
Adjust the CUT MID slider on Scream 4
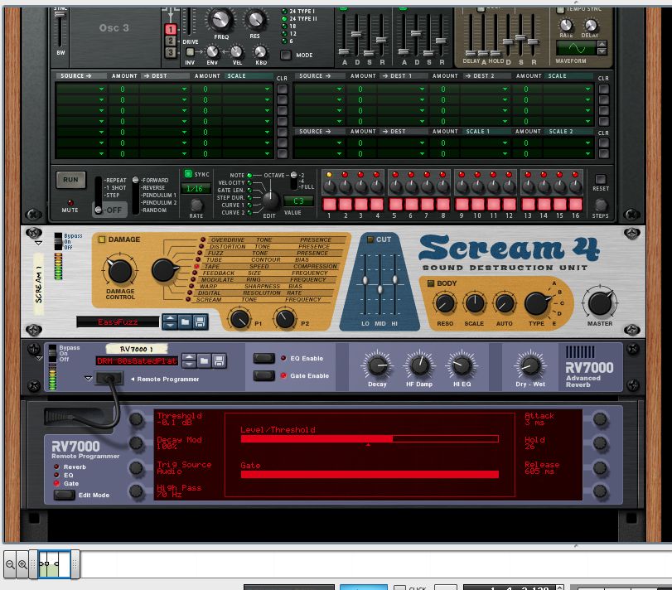click(x=380, y=290)
